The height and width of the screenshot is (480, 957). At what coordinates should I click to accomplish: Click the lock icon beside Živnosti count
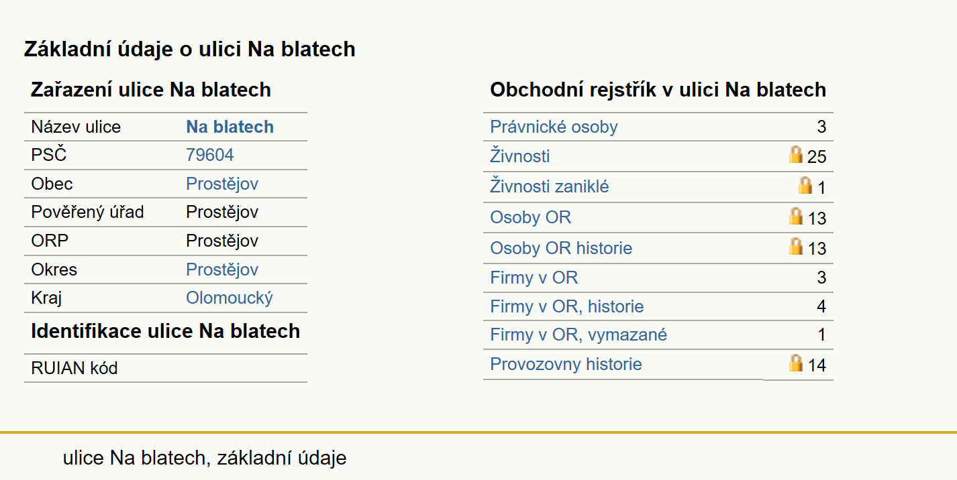796,155
